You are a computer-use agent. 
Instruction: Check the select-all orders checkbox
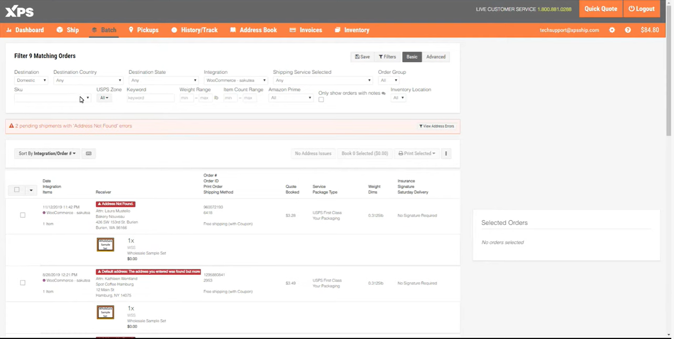[17, 189]
